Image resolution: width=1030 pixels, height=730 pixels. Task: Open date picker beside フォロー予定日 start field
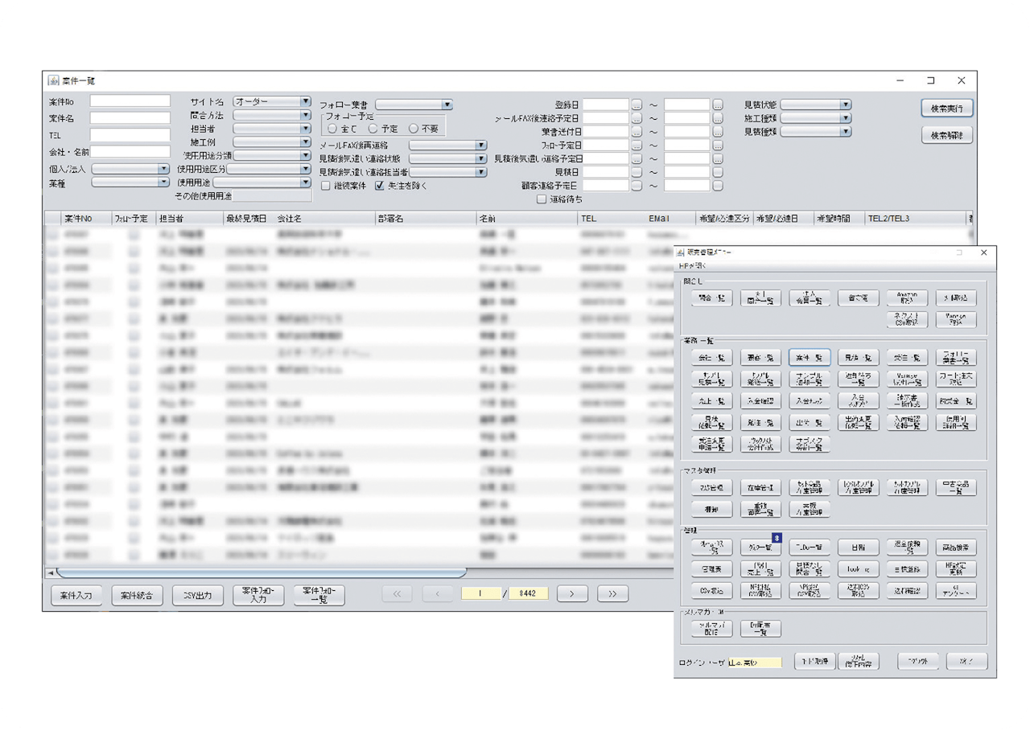[x=637, y=146]
